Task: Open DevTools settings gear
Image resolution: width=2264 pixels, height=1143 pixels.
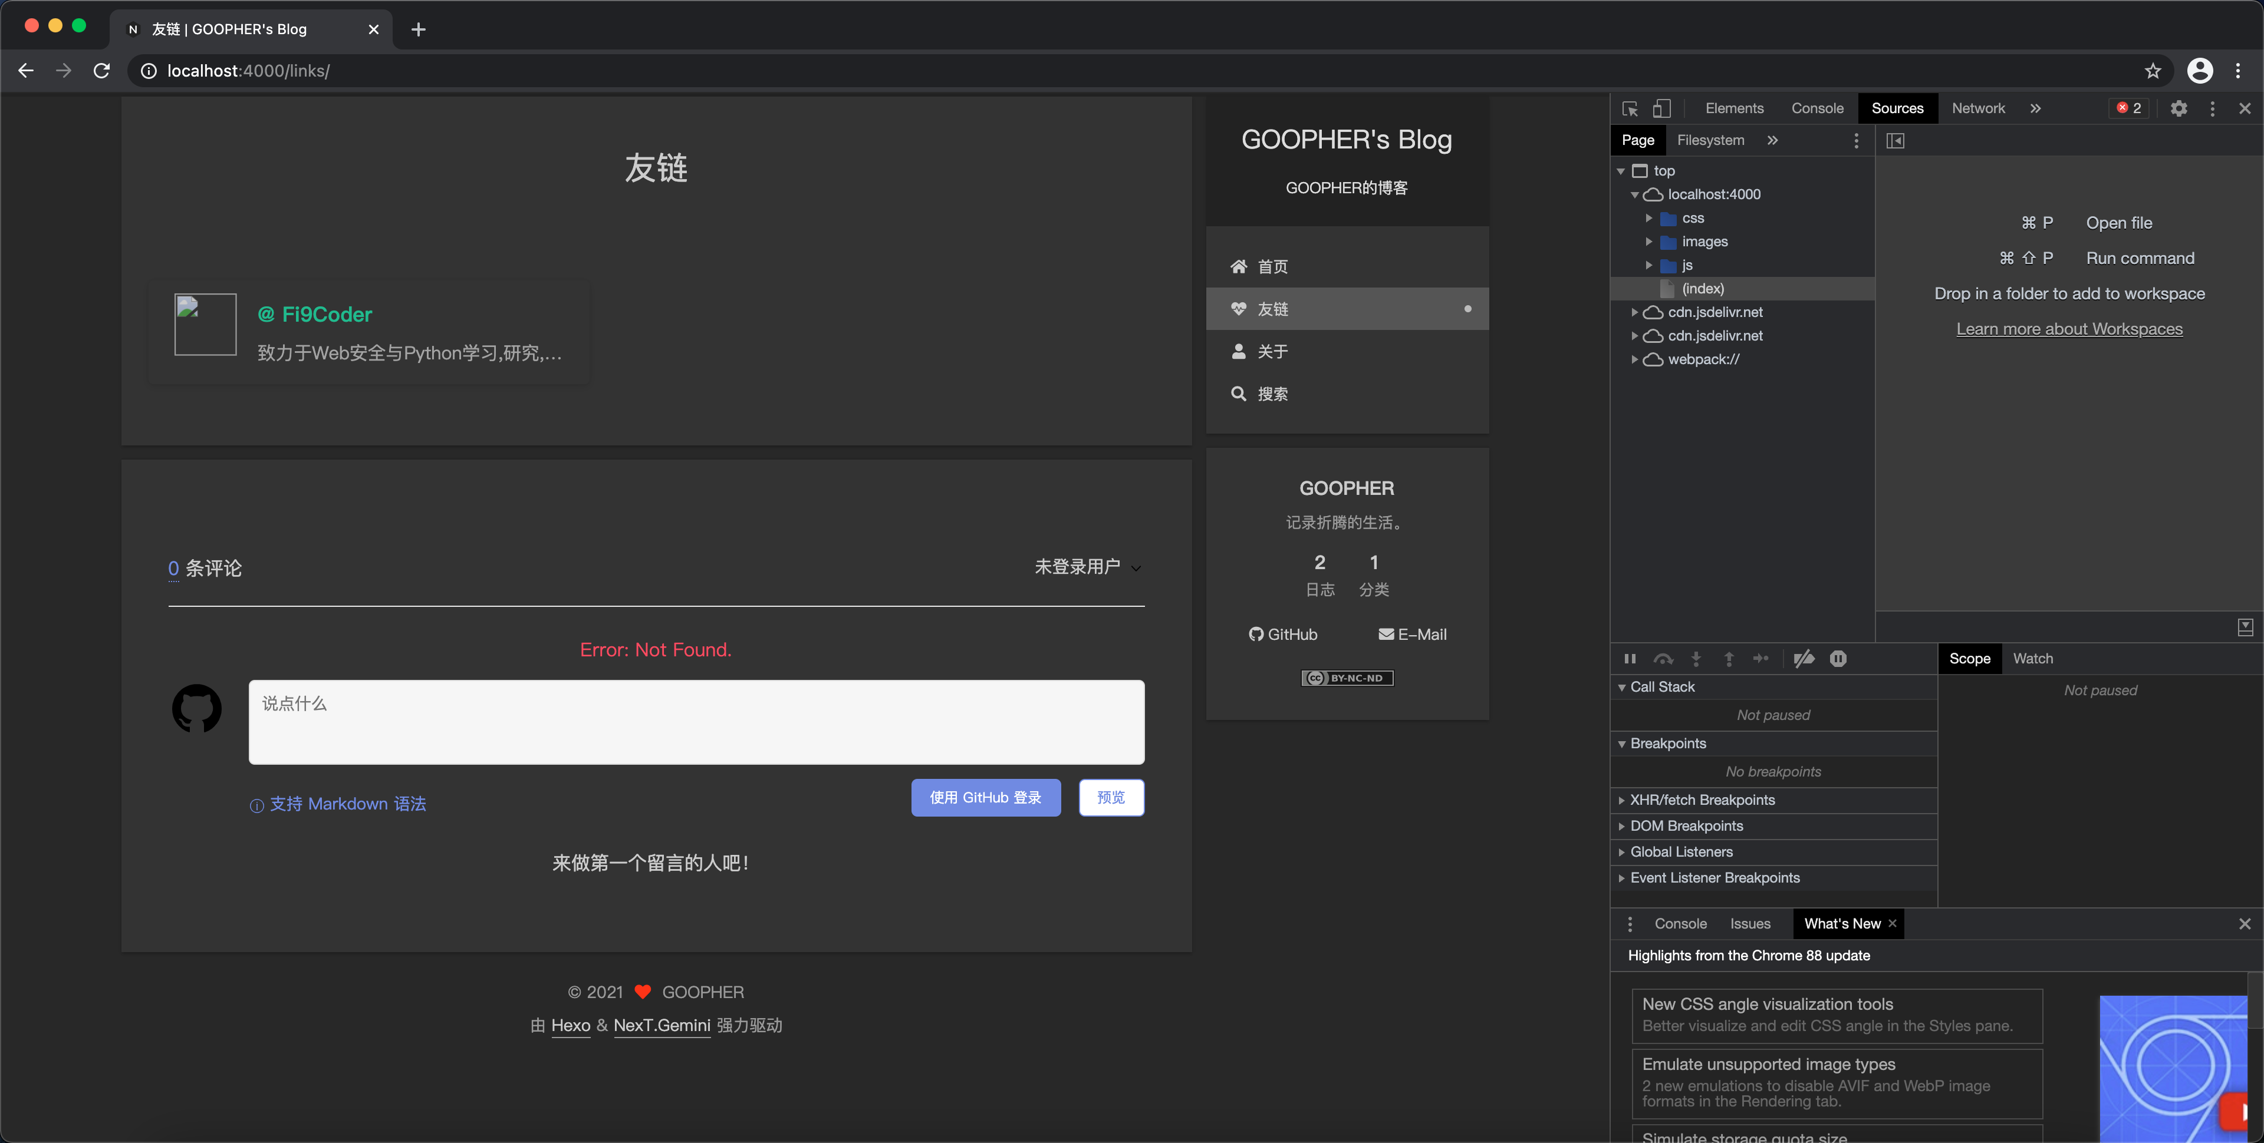Action: tap(2179, 108)
